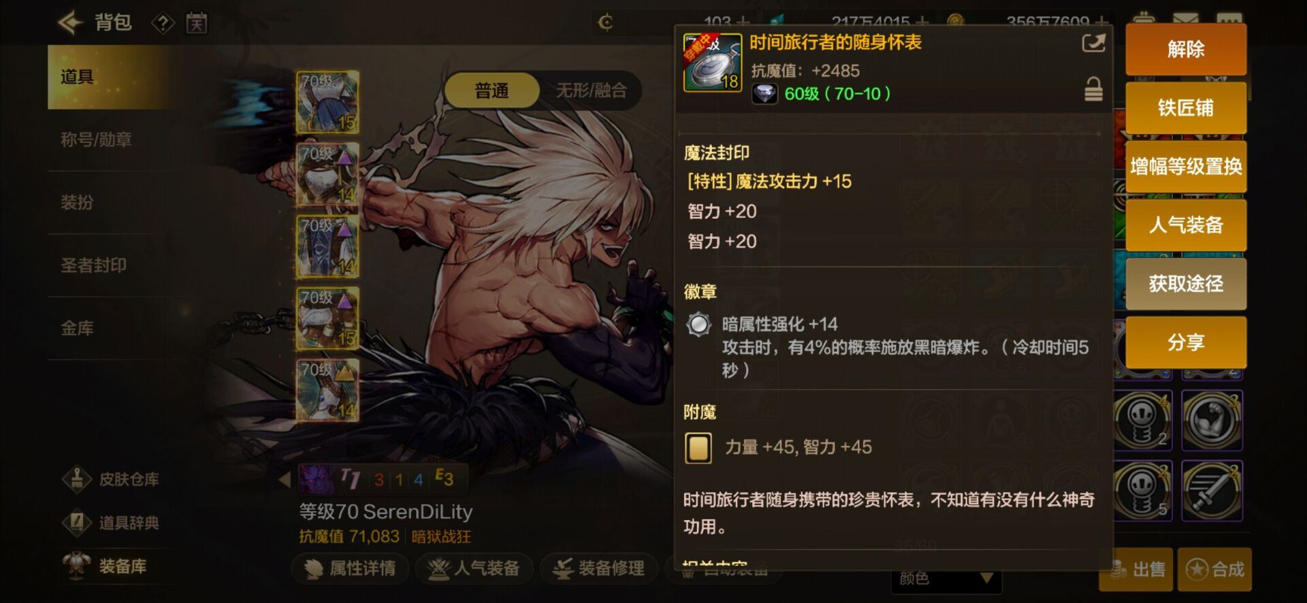Open 属性详情 attribute details
This screenshot has width=1307, height=603.
[x=351, y=568]
